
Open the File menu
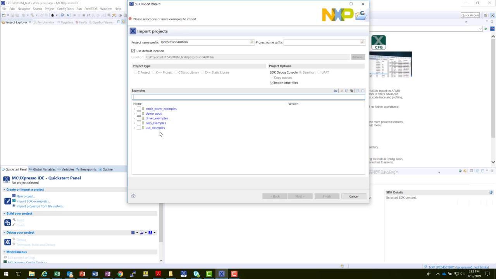click(4, 9)
